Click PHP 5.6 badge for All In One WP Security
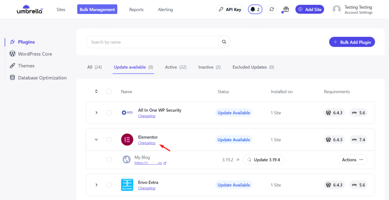Viewport: 389px width, 200px height. pos(359,112)
